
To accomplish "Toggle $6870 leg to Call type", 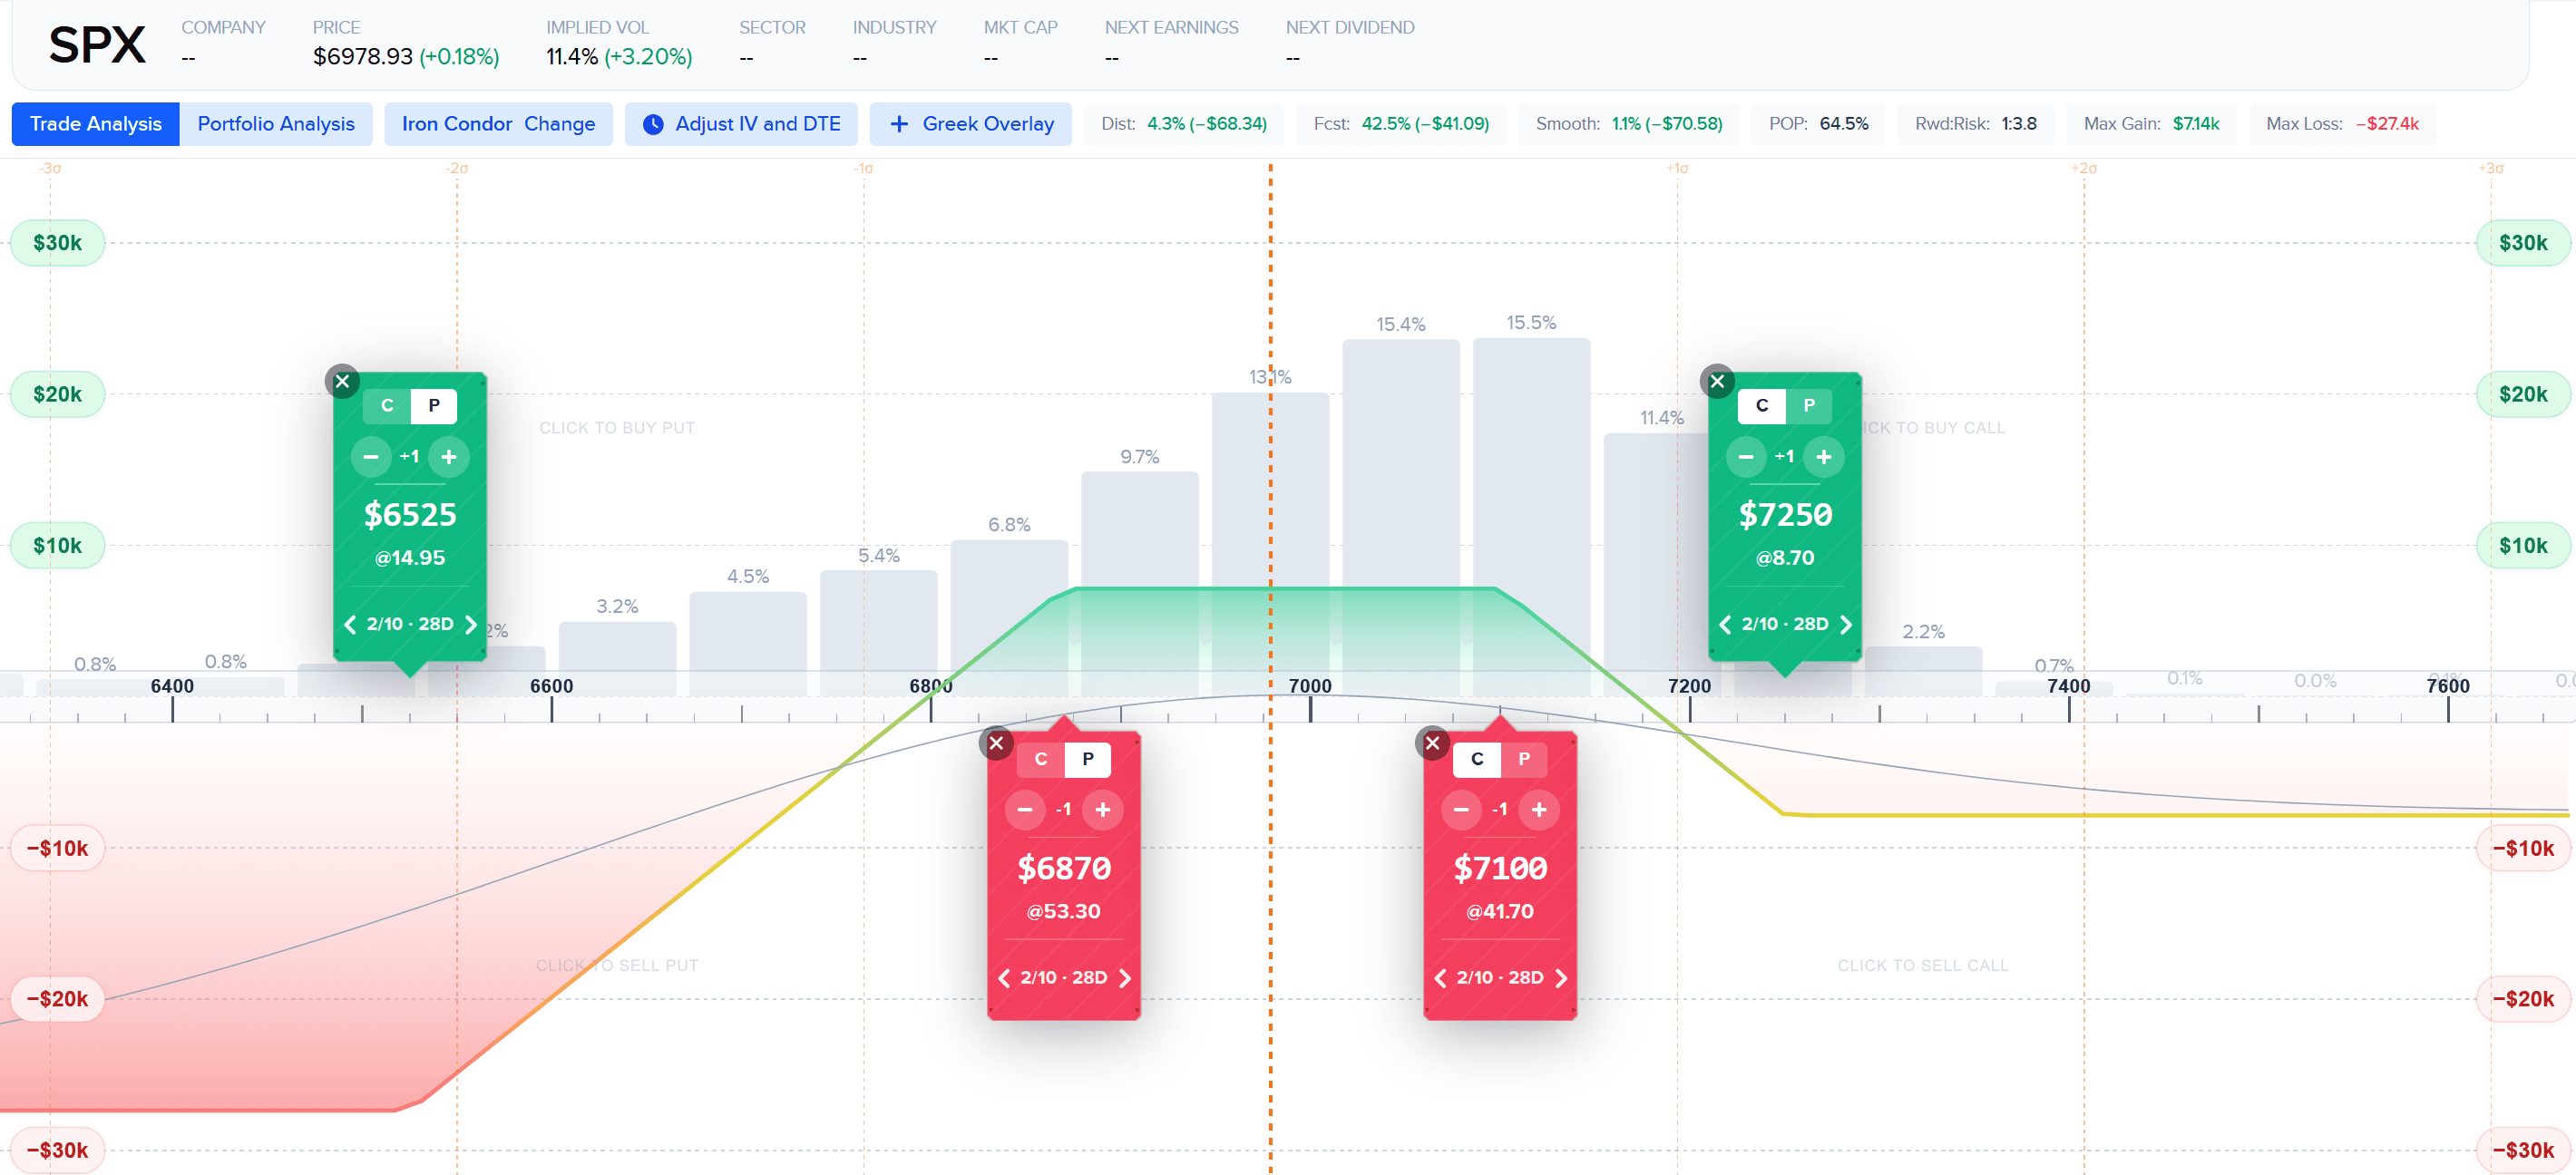I will (x=1041, y=760).
